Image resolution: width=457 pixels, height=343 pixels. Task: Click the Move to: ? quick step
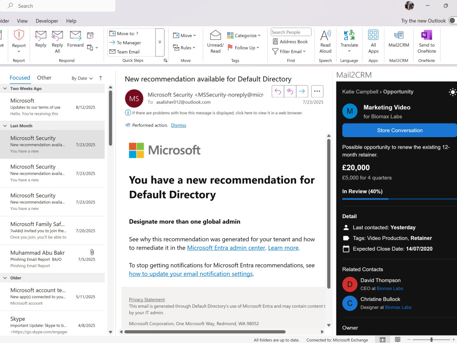(x=124, y=33)
